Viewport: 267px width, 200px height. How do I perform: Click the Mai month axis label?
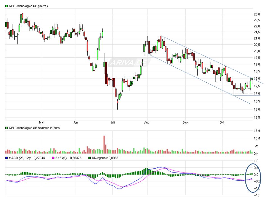pos(41,122)
